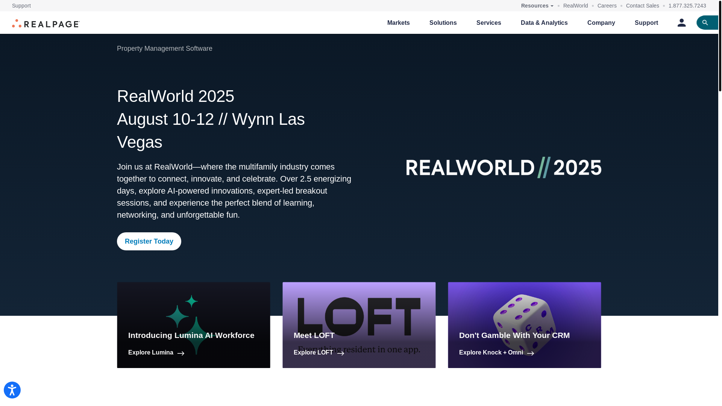Open the user account icon
The width and height of the screenshot is (722, 406).
point(681,23)
